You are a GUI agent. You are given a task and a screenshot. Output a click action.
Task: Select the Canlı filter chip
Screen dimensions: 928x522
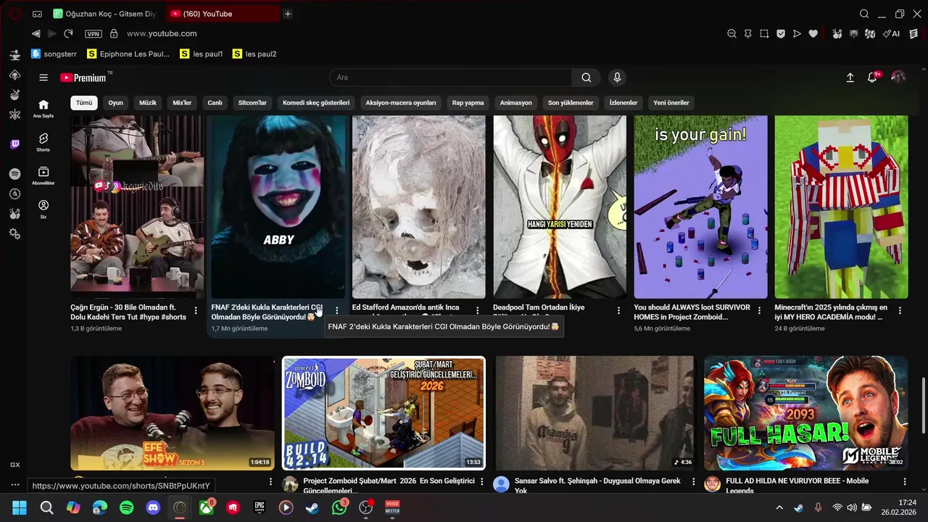point(215,103)
